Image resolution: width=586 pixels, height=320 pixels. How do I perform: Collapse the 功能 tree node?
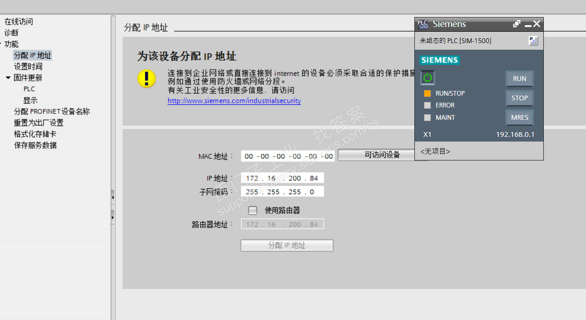(x=1, y=44)
